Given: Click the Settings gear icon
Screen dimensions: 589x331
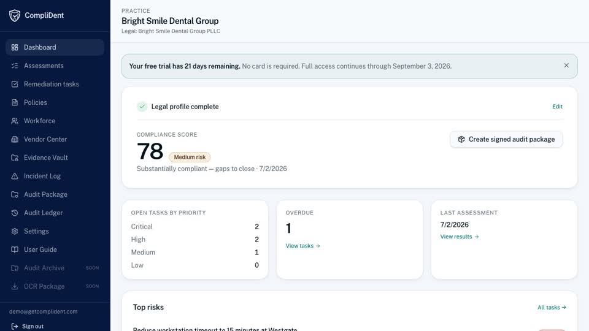Looking at the screenshot, I should (15, 231).
